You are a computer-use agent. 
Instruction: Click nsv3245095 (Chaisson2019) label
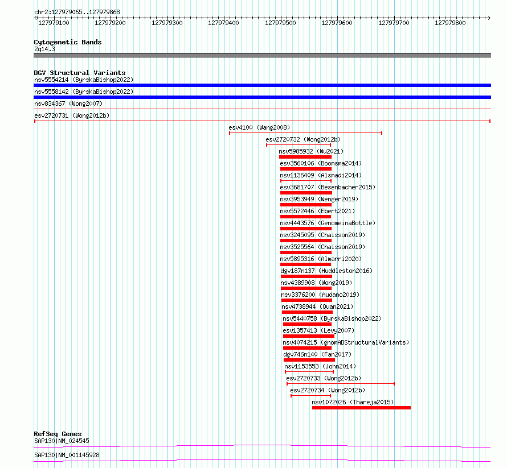(322, 235)
